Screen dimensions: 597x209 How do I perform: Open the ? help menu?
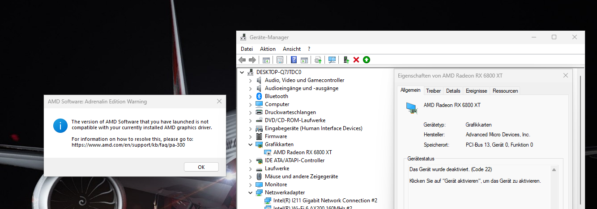click(309, 49)
